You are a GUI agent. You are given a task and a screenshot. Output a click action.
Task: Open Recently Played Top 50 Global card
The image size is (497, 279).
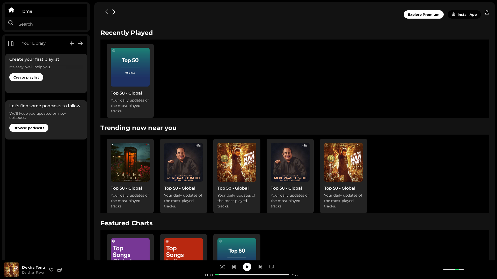point(130,81)
